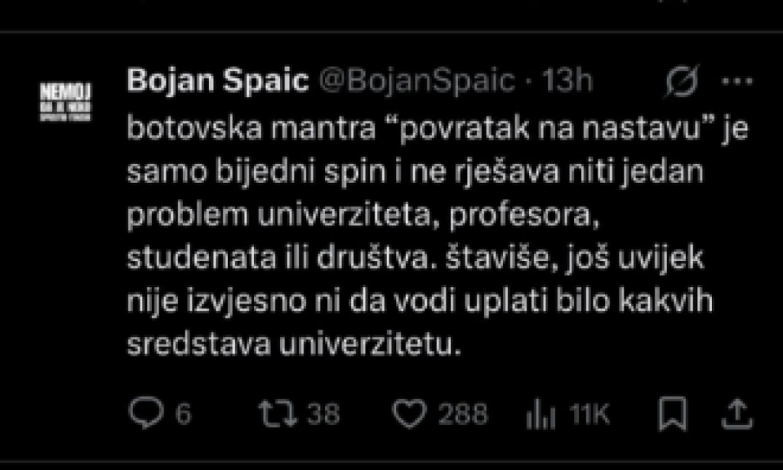
Task: Click the repost count 38
Action: click(323, 415)
